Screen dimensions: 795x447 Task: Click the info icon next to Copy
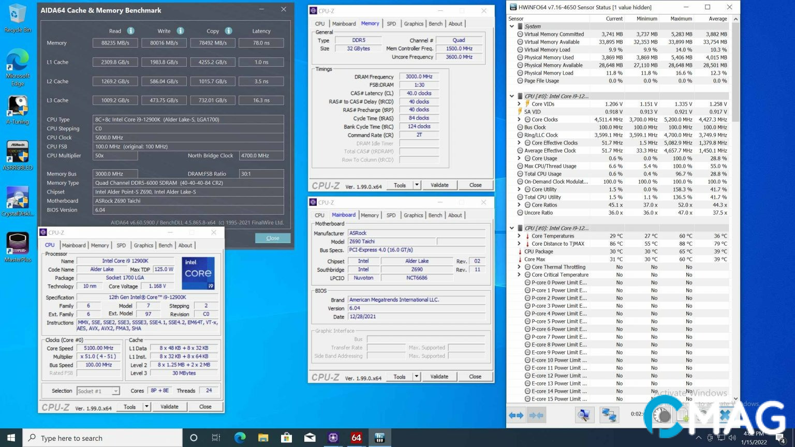coord(228,31)
